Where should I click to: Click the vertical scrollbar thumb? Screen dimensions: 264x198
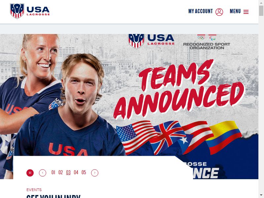coord(261,11)
